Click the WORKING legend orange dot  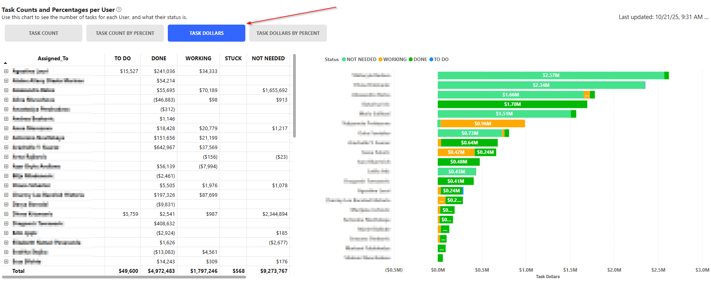click(381, 59)
